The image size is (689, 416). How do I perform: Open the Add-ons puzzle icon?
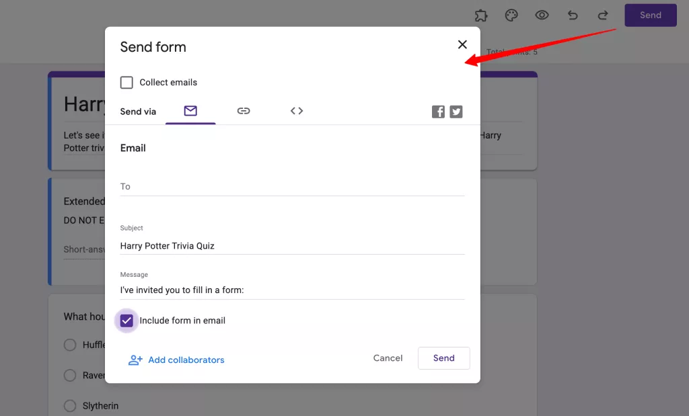click(x=481, y=15)
